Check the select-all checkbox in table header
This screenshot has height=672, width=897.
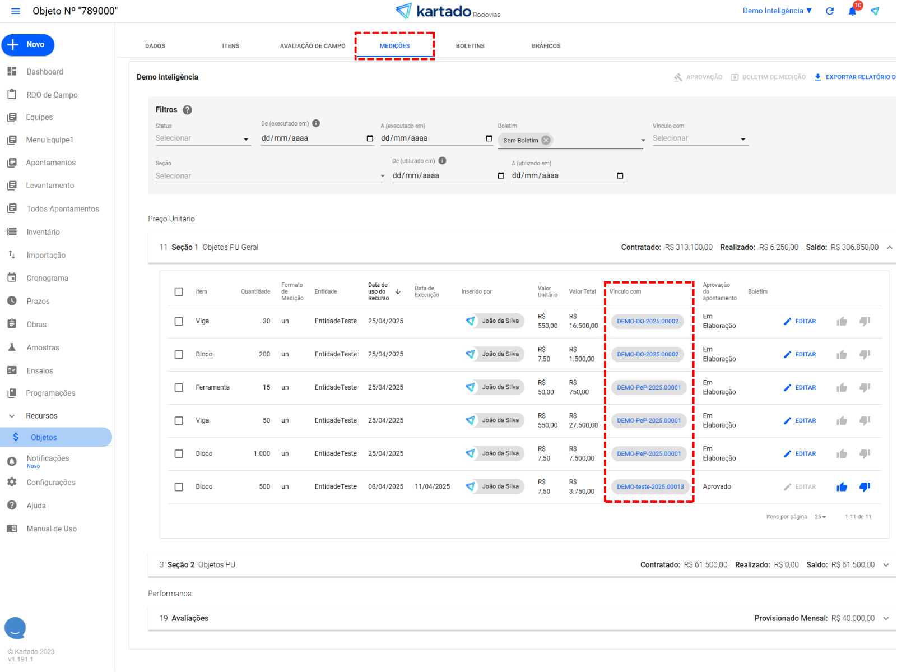point(179,291)
